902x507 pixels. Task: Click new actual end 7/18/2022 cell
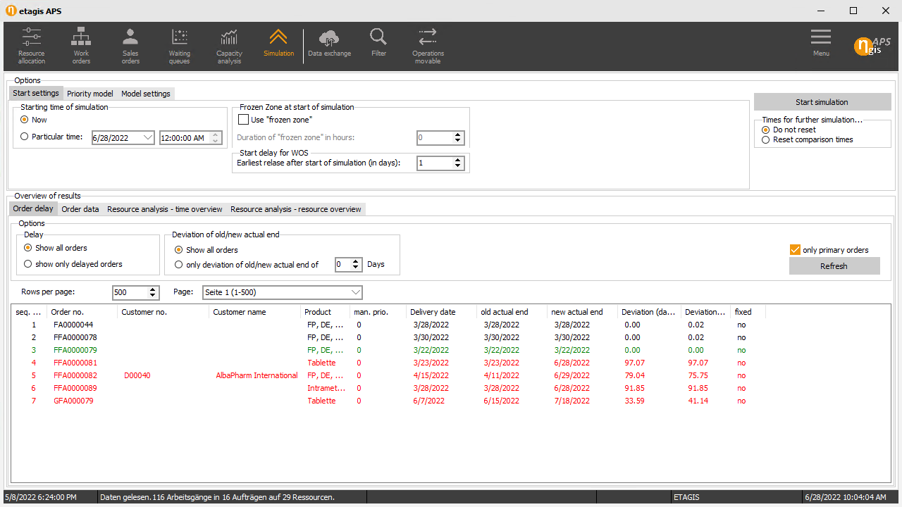(x=572, y=401)
